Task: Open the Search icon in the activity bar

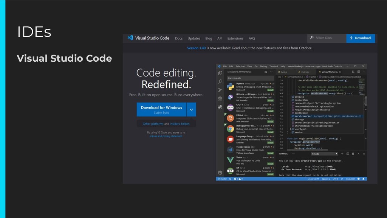Action: tap(220, 82)
